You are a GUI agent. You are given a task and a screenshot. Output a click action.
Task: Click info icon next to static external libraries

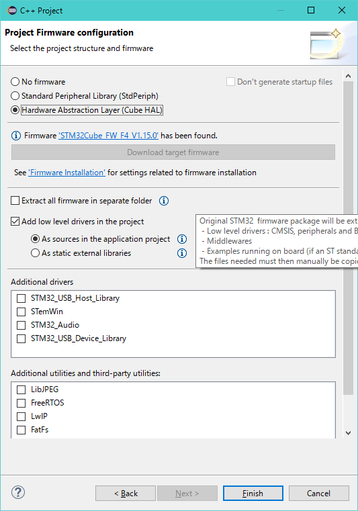182,253
